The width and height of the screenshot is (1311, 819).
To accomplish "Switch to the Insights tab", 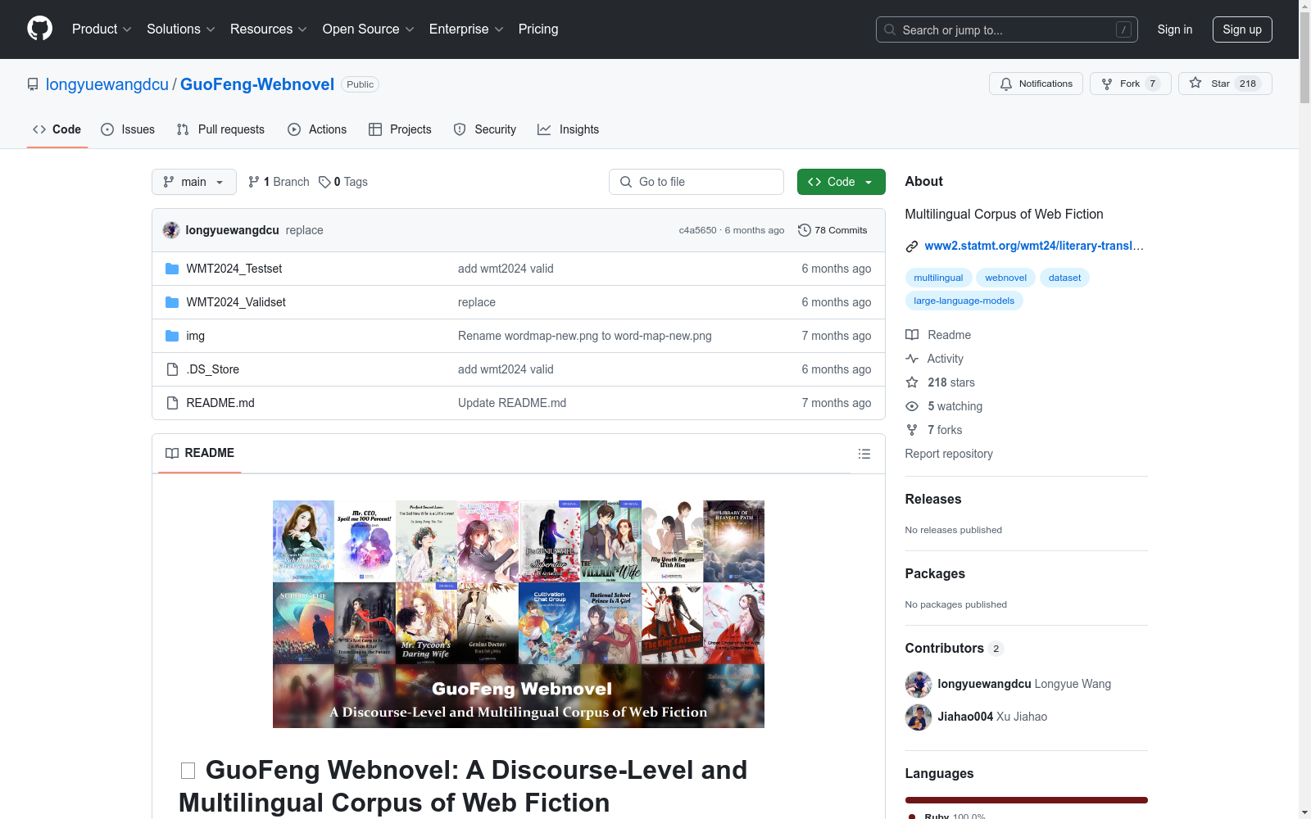I will (568, 129).
